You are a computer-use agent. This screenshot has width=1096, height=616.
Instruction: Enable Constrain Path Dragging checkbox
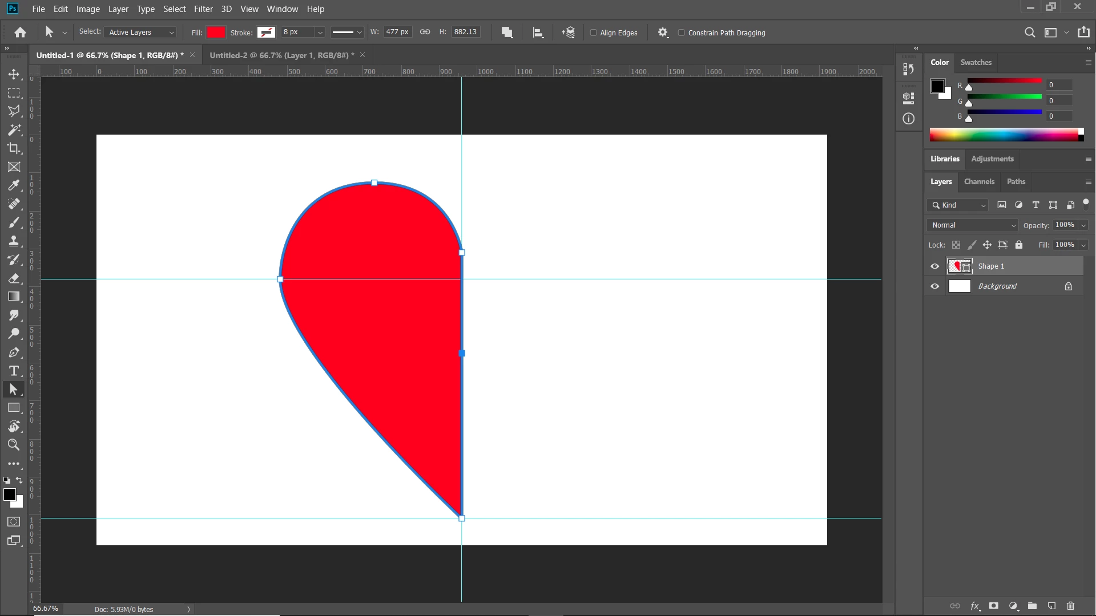(681, 33)
